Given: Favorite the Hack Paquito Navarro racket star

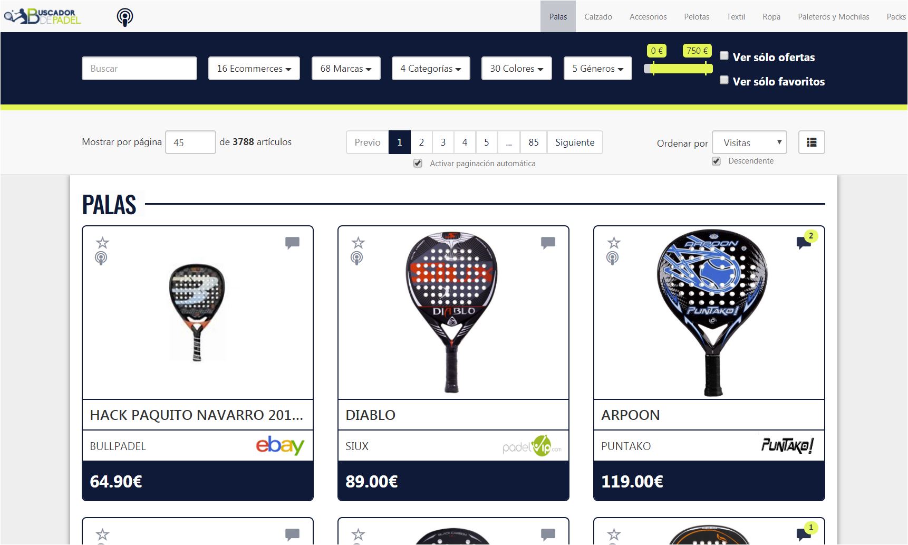Looking at the screenshot, I should pos(102,243).
